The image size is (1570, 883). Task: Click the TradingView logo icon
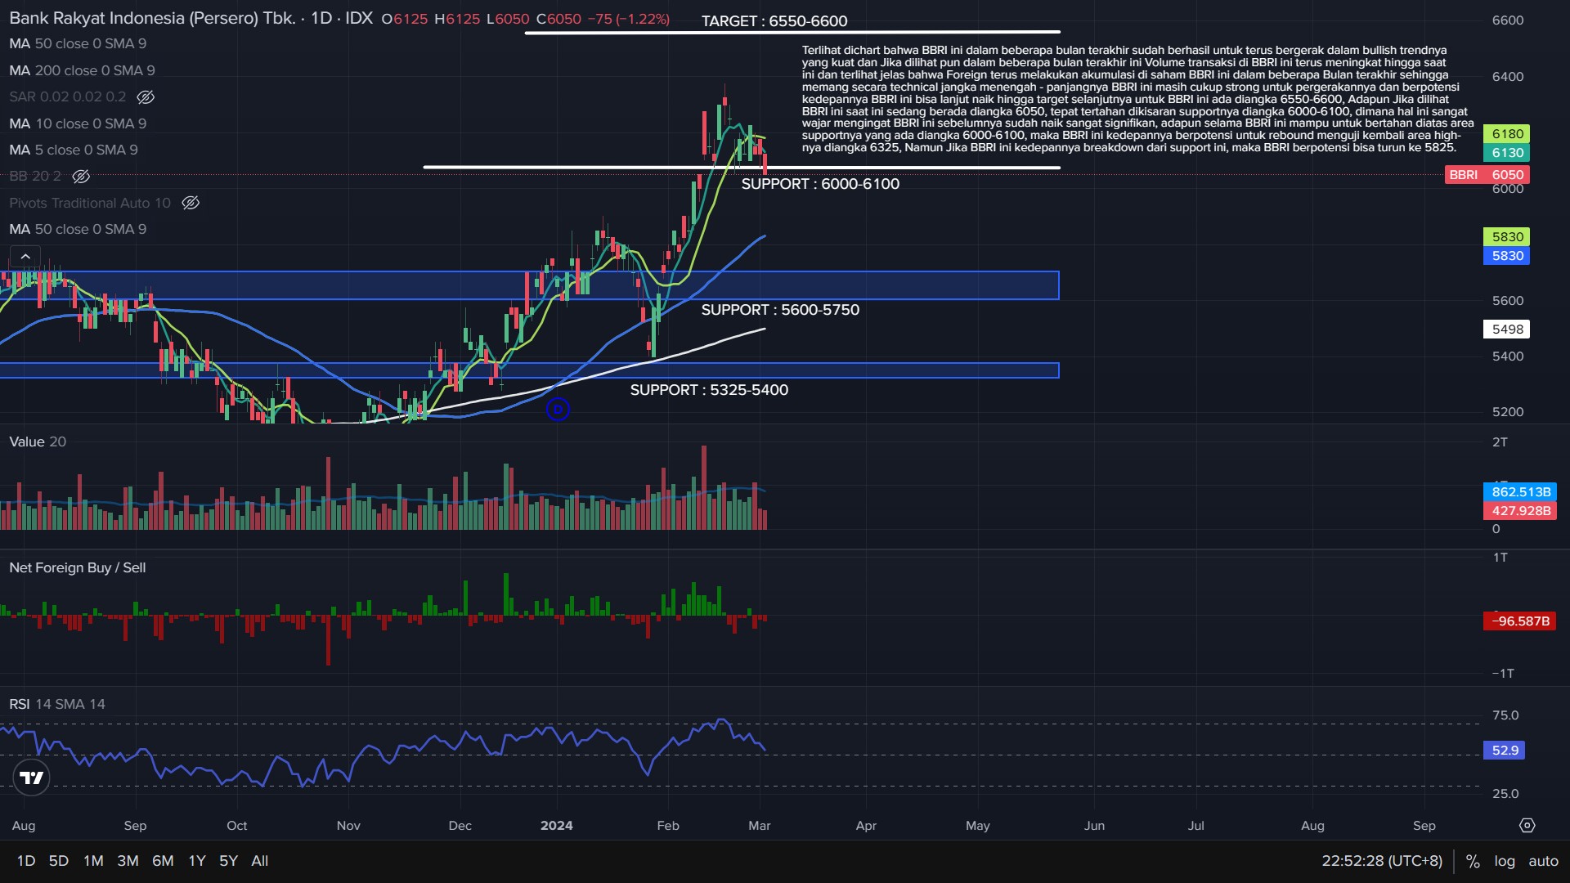[x=32, y=778]
